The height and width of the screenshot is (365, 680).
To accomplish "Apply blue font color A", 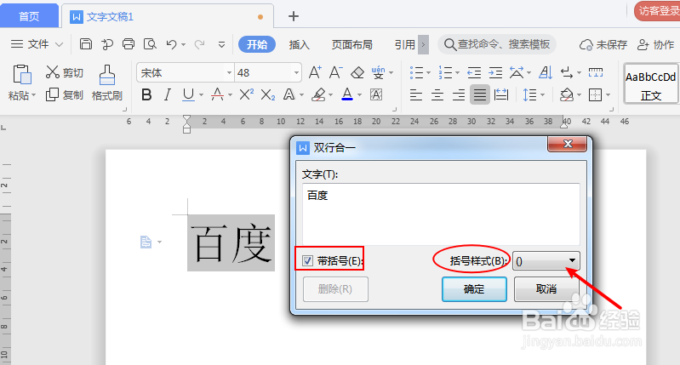I will 347,94.
